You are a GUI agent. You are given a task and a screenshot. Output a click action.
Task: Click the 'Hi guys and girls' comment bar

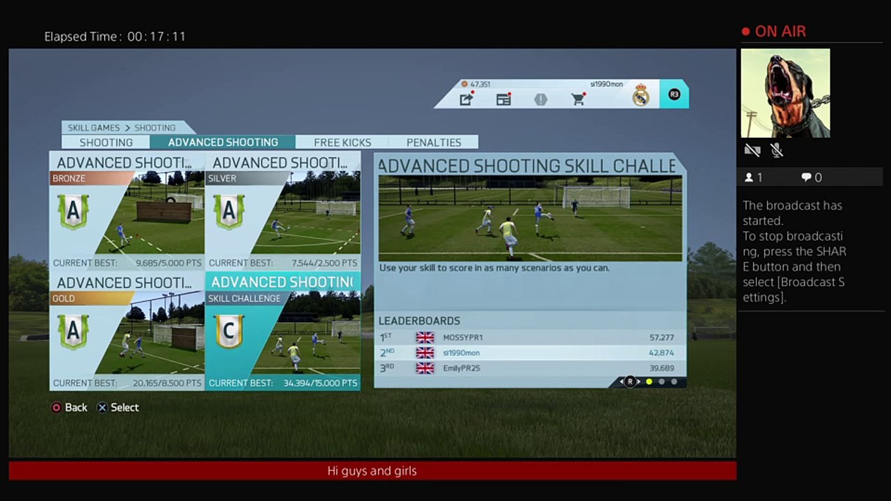coord(372,471)
